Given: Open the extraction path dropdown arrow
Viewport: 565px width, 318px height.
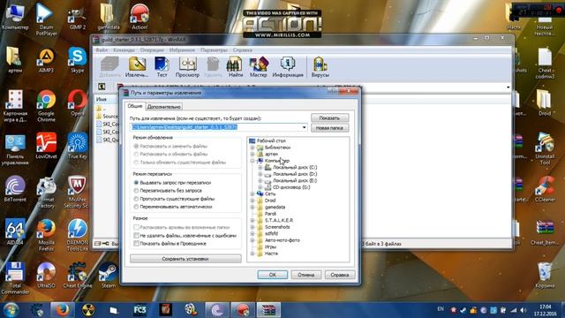Looking at the screenshot, I should [x=304, y=127].
